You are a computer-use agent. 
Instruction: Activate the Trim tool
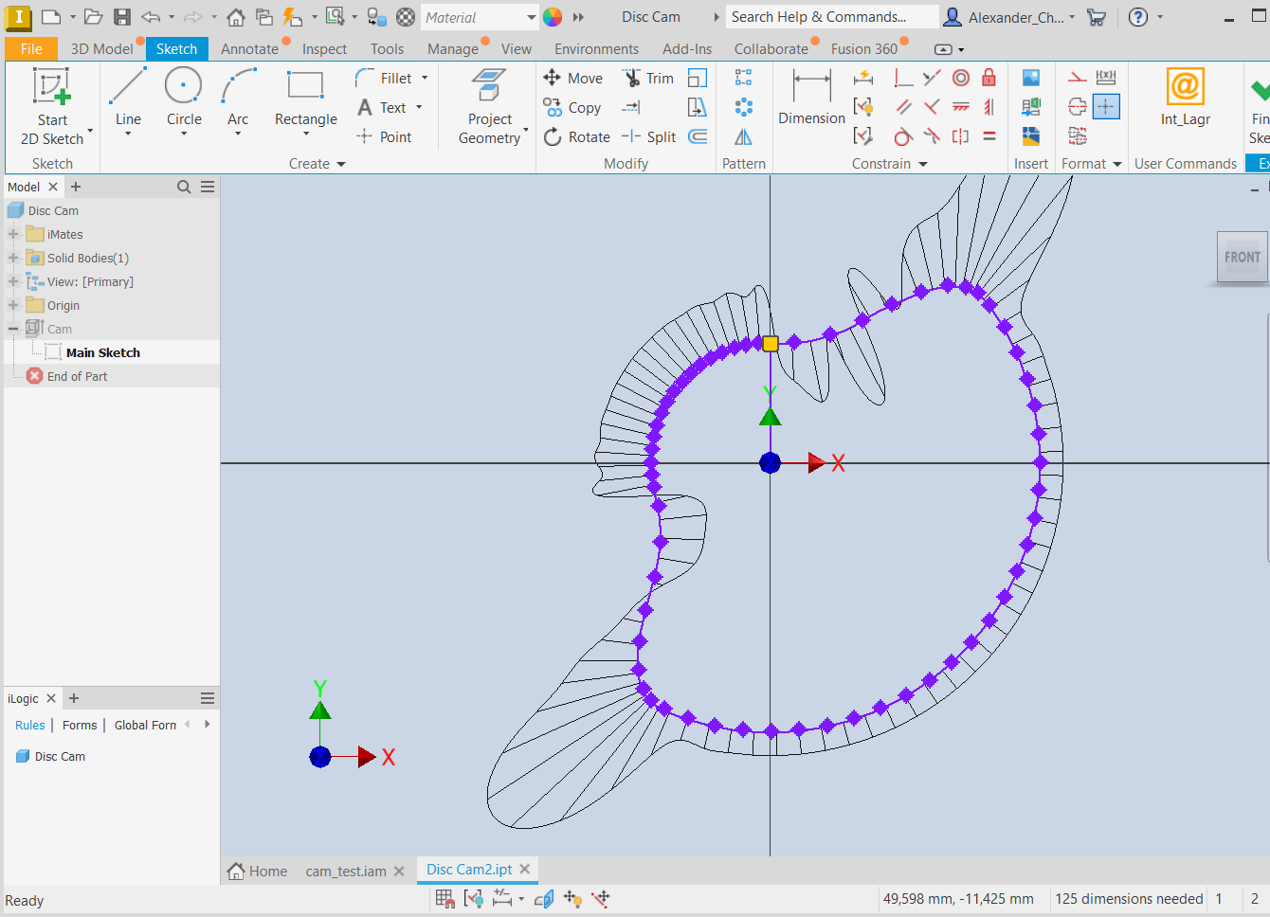click(648, 78)
